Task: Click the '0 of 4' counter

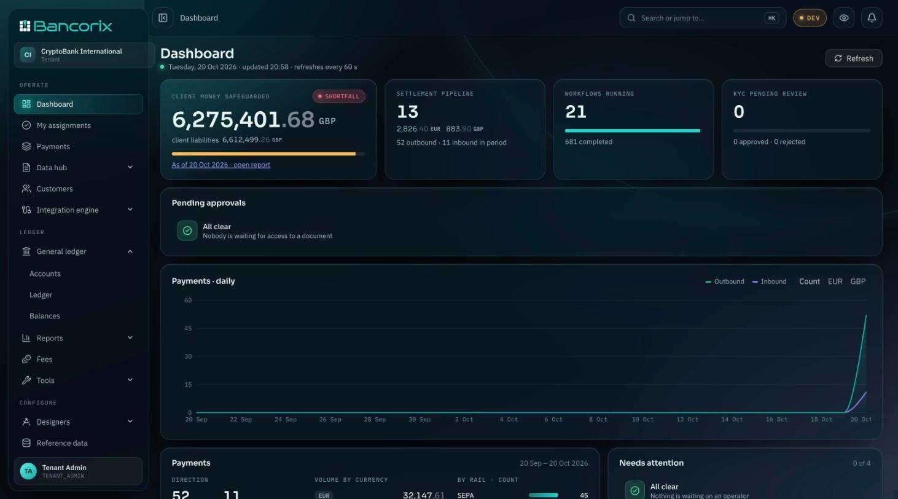Action: click(861, 463)
